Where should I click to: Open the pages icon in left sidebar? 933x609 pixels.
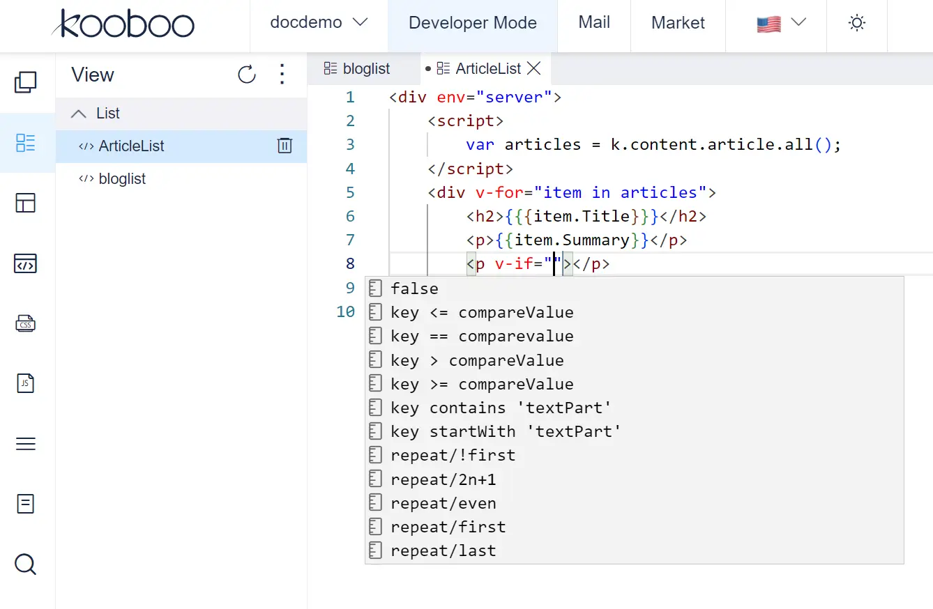click(x=26, y=82)
